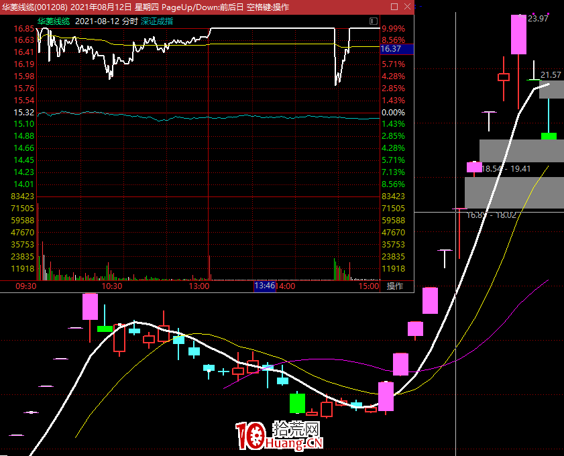The image size is (564, 456).
Task: Click the 深证成指 index label
Action: [157, 21]
